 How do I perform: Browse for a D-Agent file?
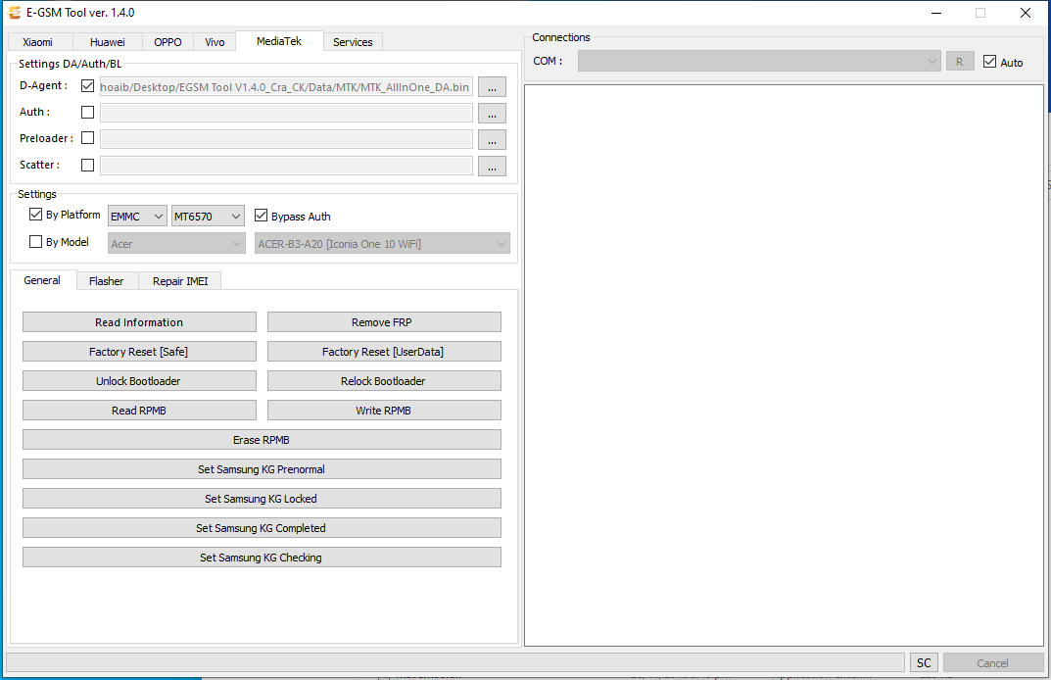click(x=492, y=86)
